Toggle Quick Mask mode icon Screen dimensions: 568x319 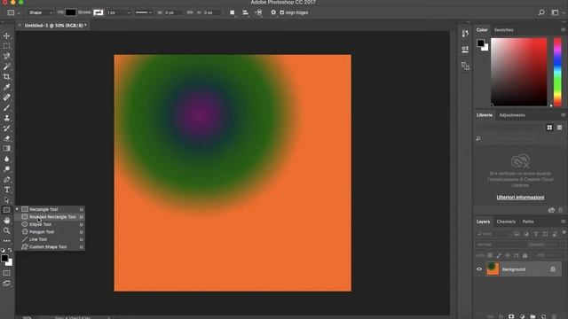tap(6, 273)
